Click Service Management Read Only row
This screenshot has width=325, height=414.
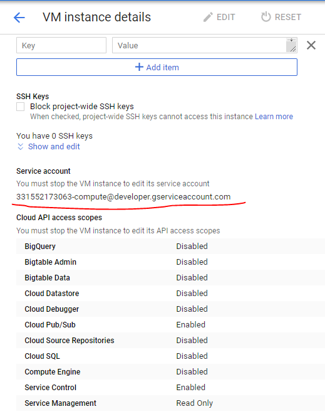(170, 403)
